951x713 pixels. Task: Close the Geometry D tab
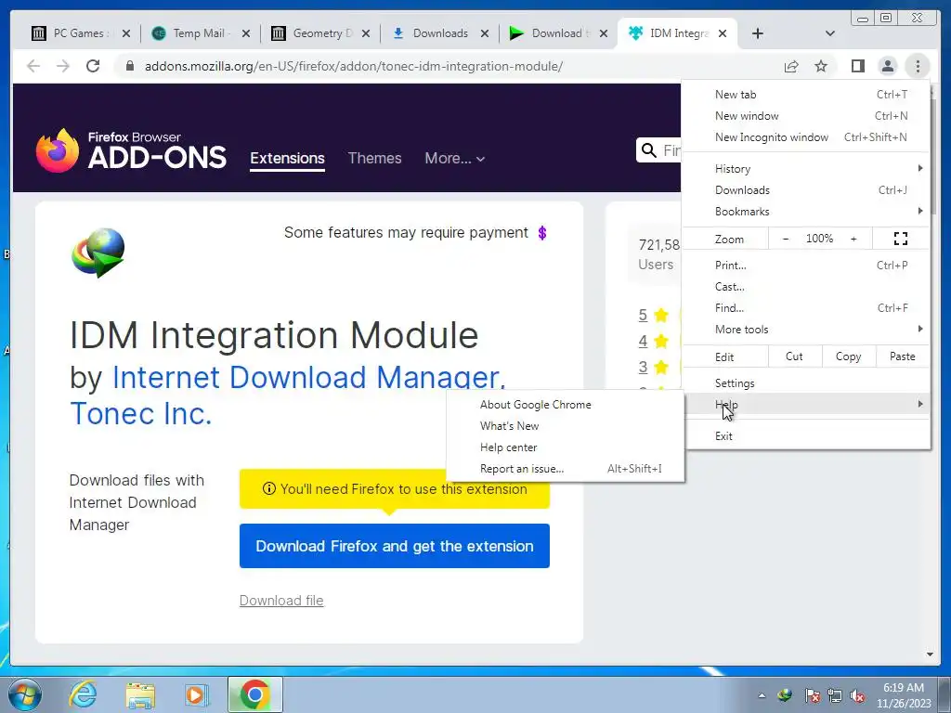(x=366, y=33)
